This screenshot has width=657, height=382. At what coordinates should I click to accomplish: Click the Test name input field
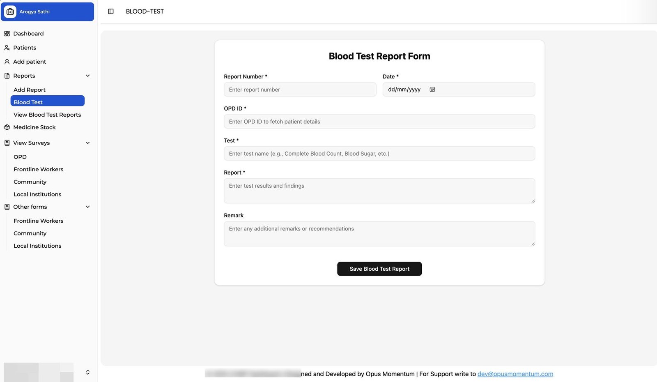pyautogui.click(x=379, y=154)
